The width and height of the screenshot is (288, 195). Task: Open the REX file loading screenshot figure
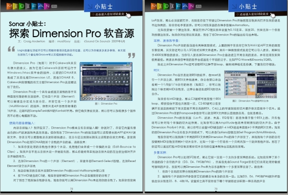coord(250,84)
